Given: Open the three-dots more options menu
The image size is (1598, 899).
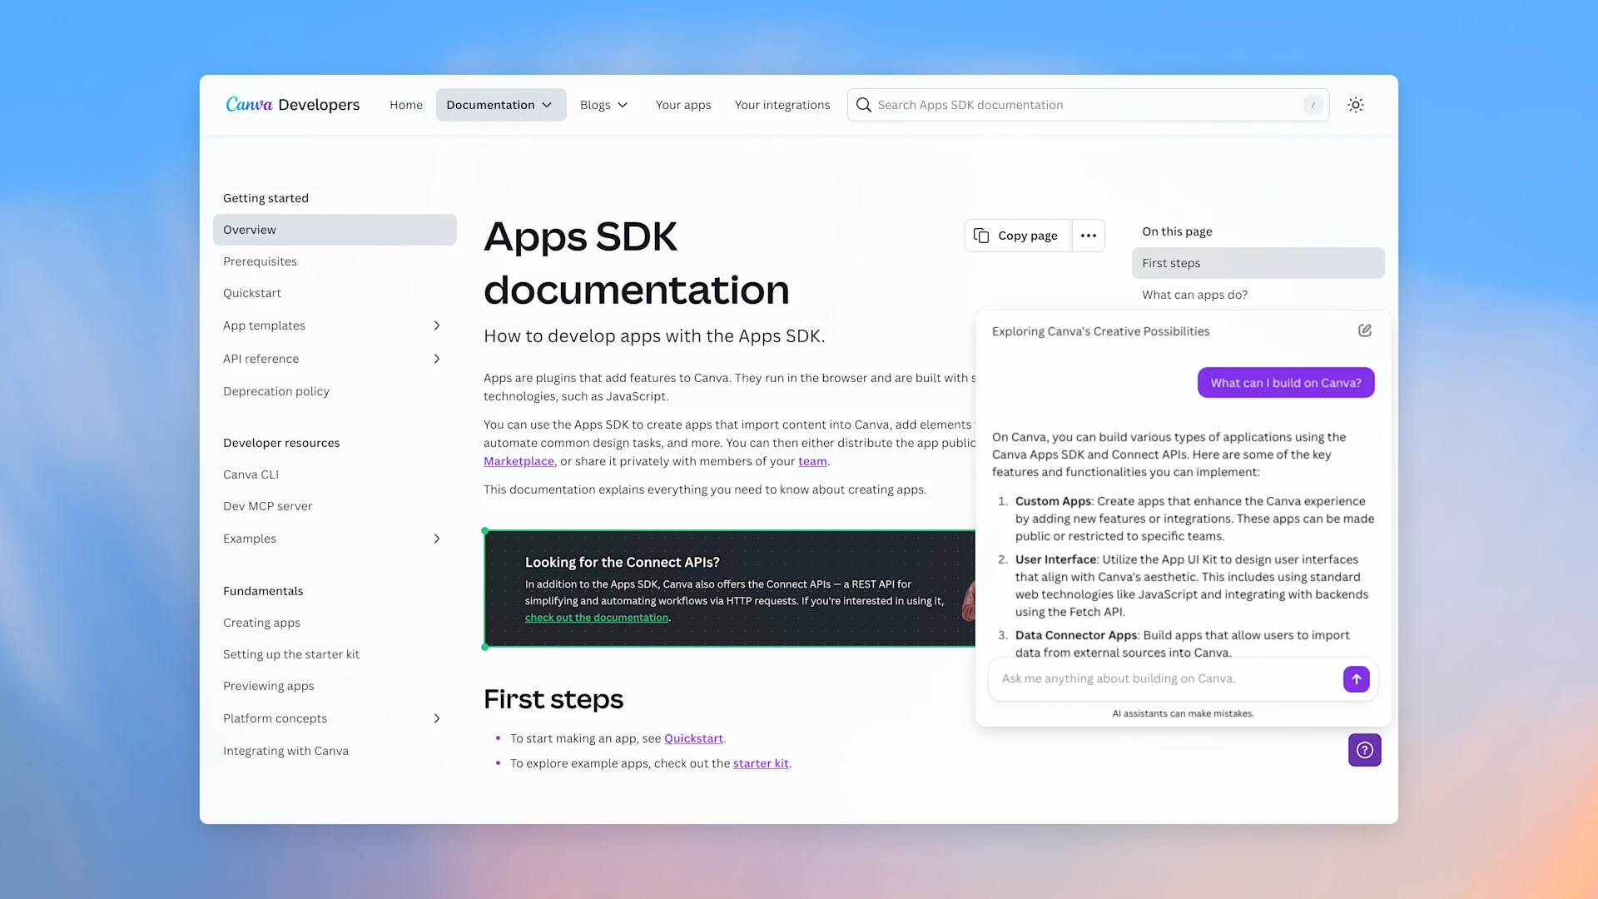Looking at the screenshot, I should tap(1088, 236).
